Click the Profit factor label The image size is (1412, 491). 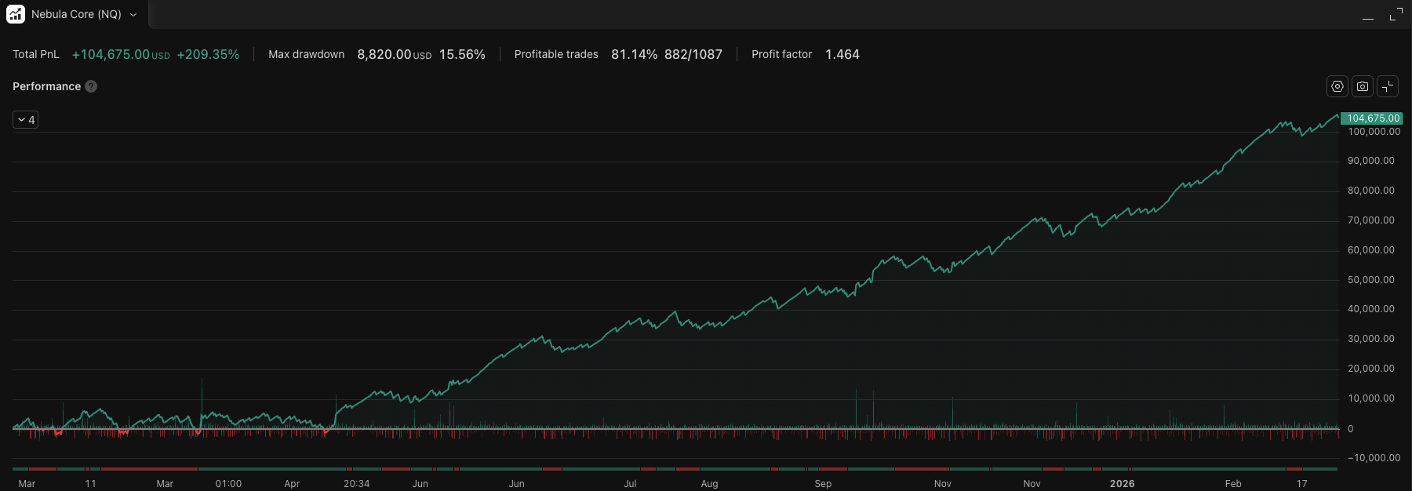click(x=782, y=54)
